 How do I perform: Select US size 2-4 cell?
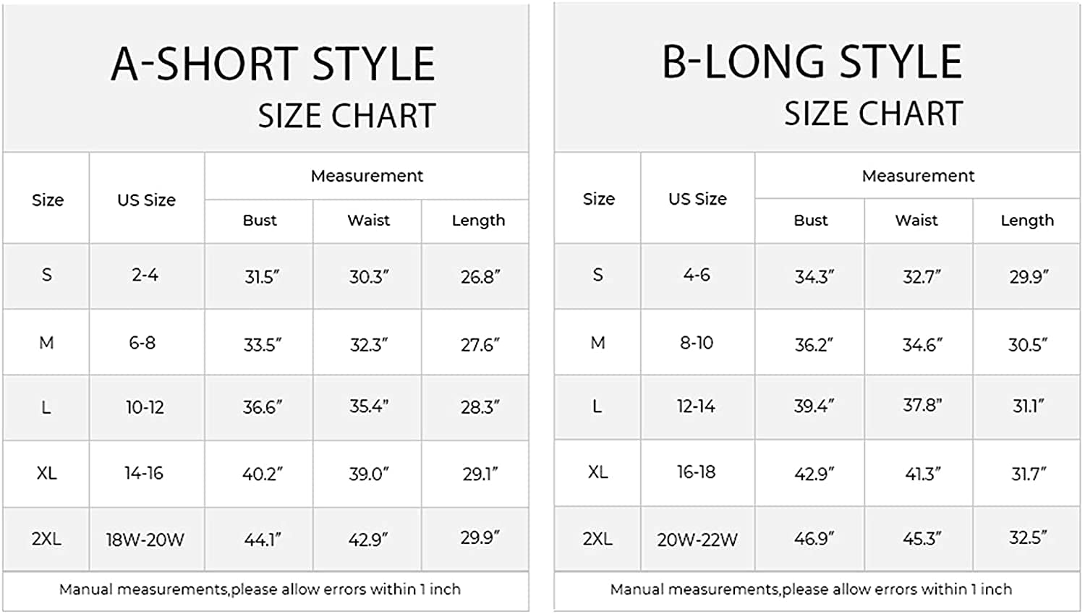(145, 275)
